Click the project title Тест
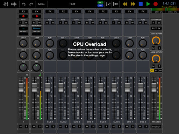This screenshot has width=179, height=134. click(x=72, y=4)
